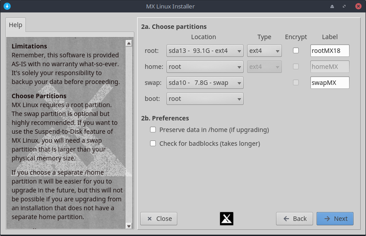
Task: Click the rootMX18 label field
Action: tap(330, 51)
